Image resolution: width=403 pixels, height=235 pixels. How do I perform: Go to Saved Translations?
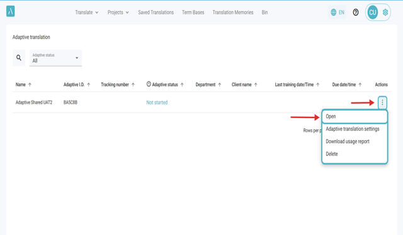pos(156,13)
